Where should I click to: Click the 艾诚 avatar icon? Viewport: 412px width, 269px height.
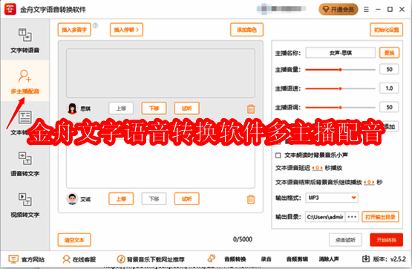(x=72, y=199)
